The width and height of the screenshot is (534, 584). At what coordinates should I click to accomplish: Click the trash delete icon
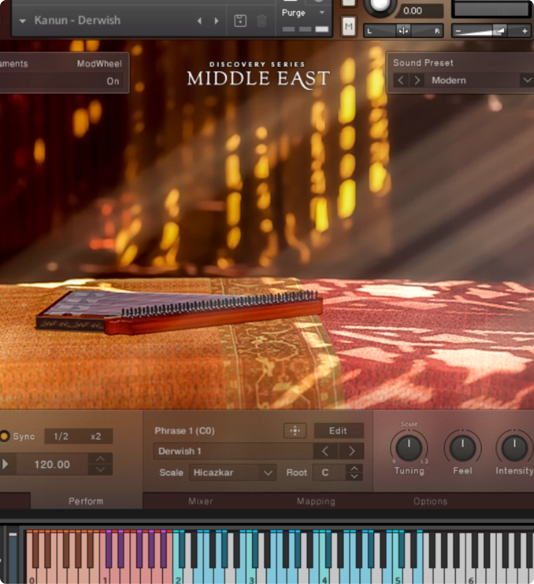tap(262, 21)
